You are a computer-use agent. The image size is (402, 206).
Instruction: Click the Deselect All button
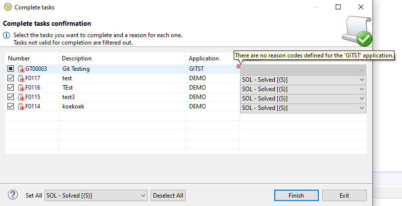tap(168, 196)
